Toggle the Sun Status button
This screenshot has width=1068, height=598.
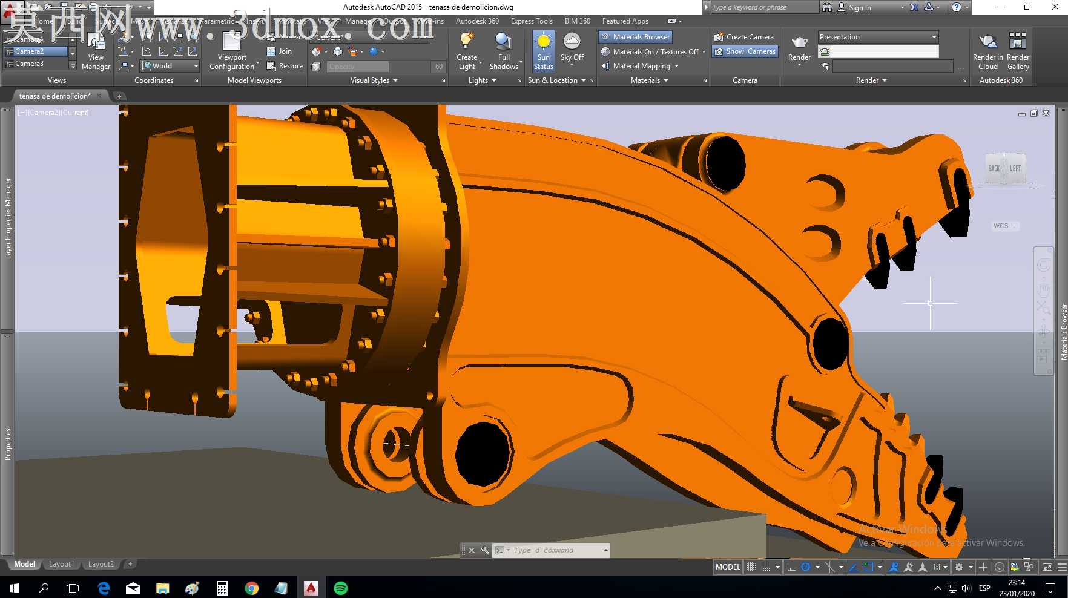click(543, 51)
